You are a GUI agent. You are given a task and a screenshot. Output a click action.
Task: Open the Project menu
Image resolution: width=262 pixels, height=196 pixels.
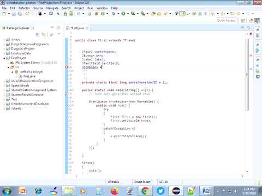(x=79, y=8)
